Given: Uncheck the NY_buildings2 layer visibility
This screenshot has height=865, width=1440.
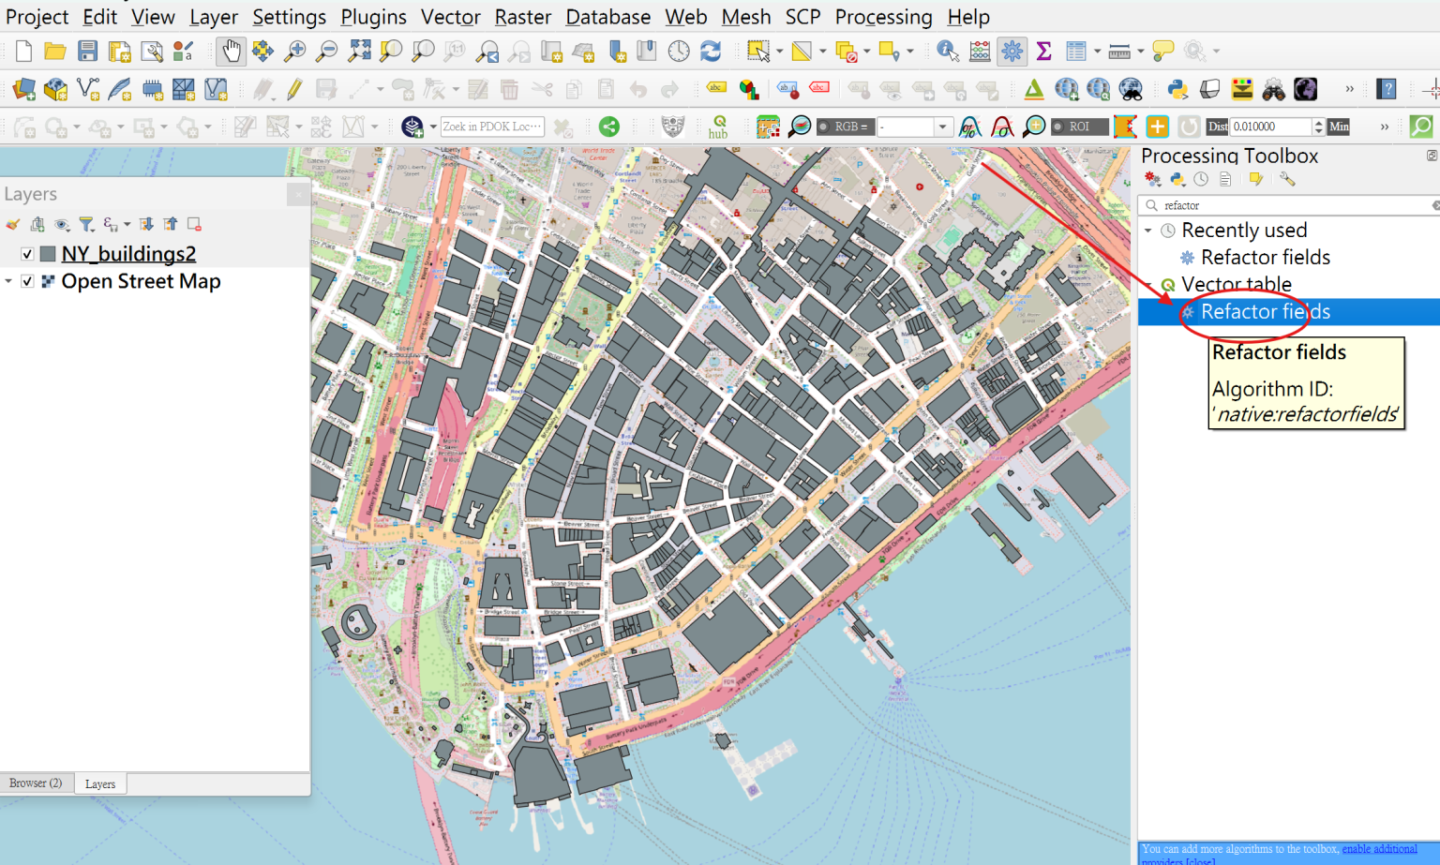Looking at the screenshot, I should (x=25, y=253).
